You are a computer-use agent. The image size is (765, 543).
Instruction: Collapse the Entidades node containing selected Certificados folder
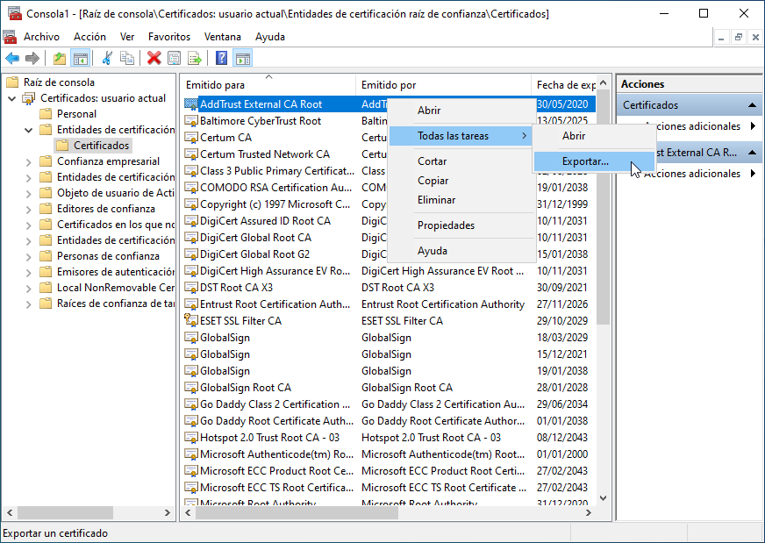tap(29, 130)
